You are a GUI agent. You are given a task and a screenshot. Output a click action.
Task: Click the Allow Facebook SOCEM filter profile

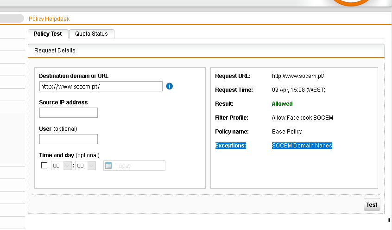tap(302, 118)
